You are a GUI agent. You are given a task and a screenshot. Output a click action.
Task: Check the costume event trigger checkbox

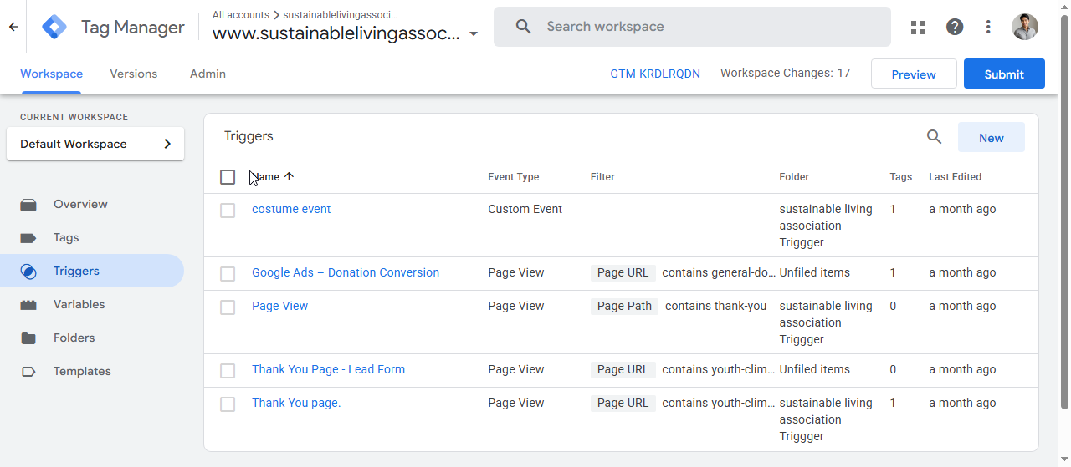tap(228, 211)
